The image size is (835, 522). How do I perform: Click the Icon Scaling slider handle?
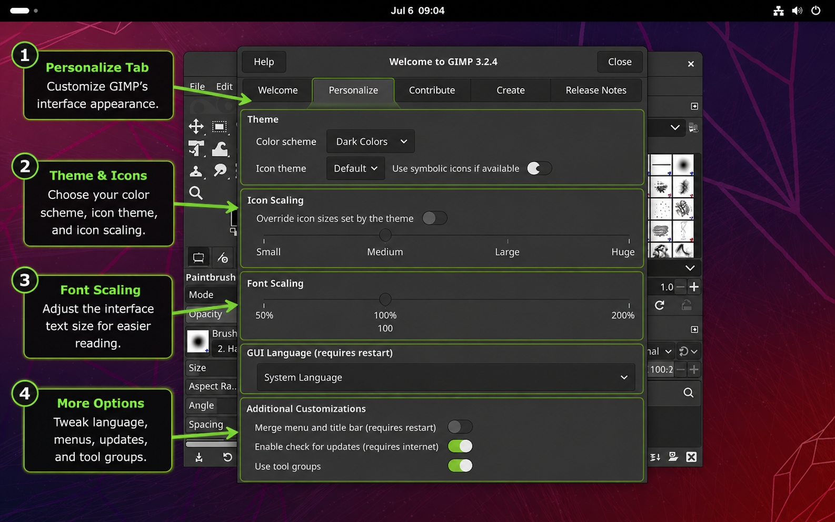(385, 235)
